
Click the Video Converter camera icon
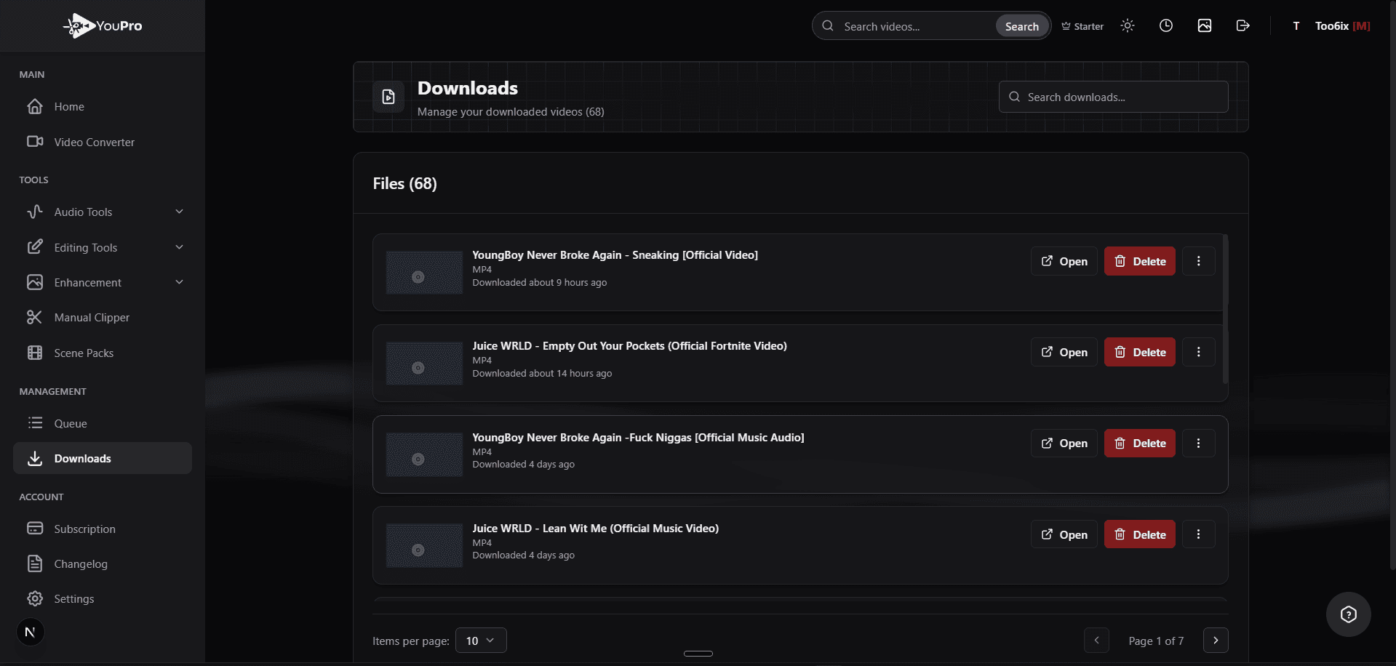[35, 141]
